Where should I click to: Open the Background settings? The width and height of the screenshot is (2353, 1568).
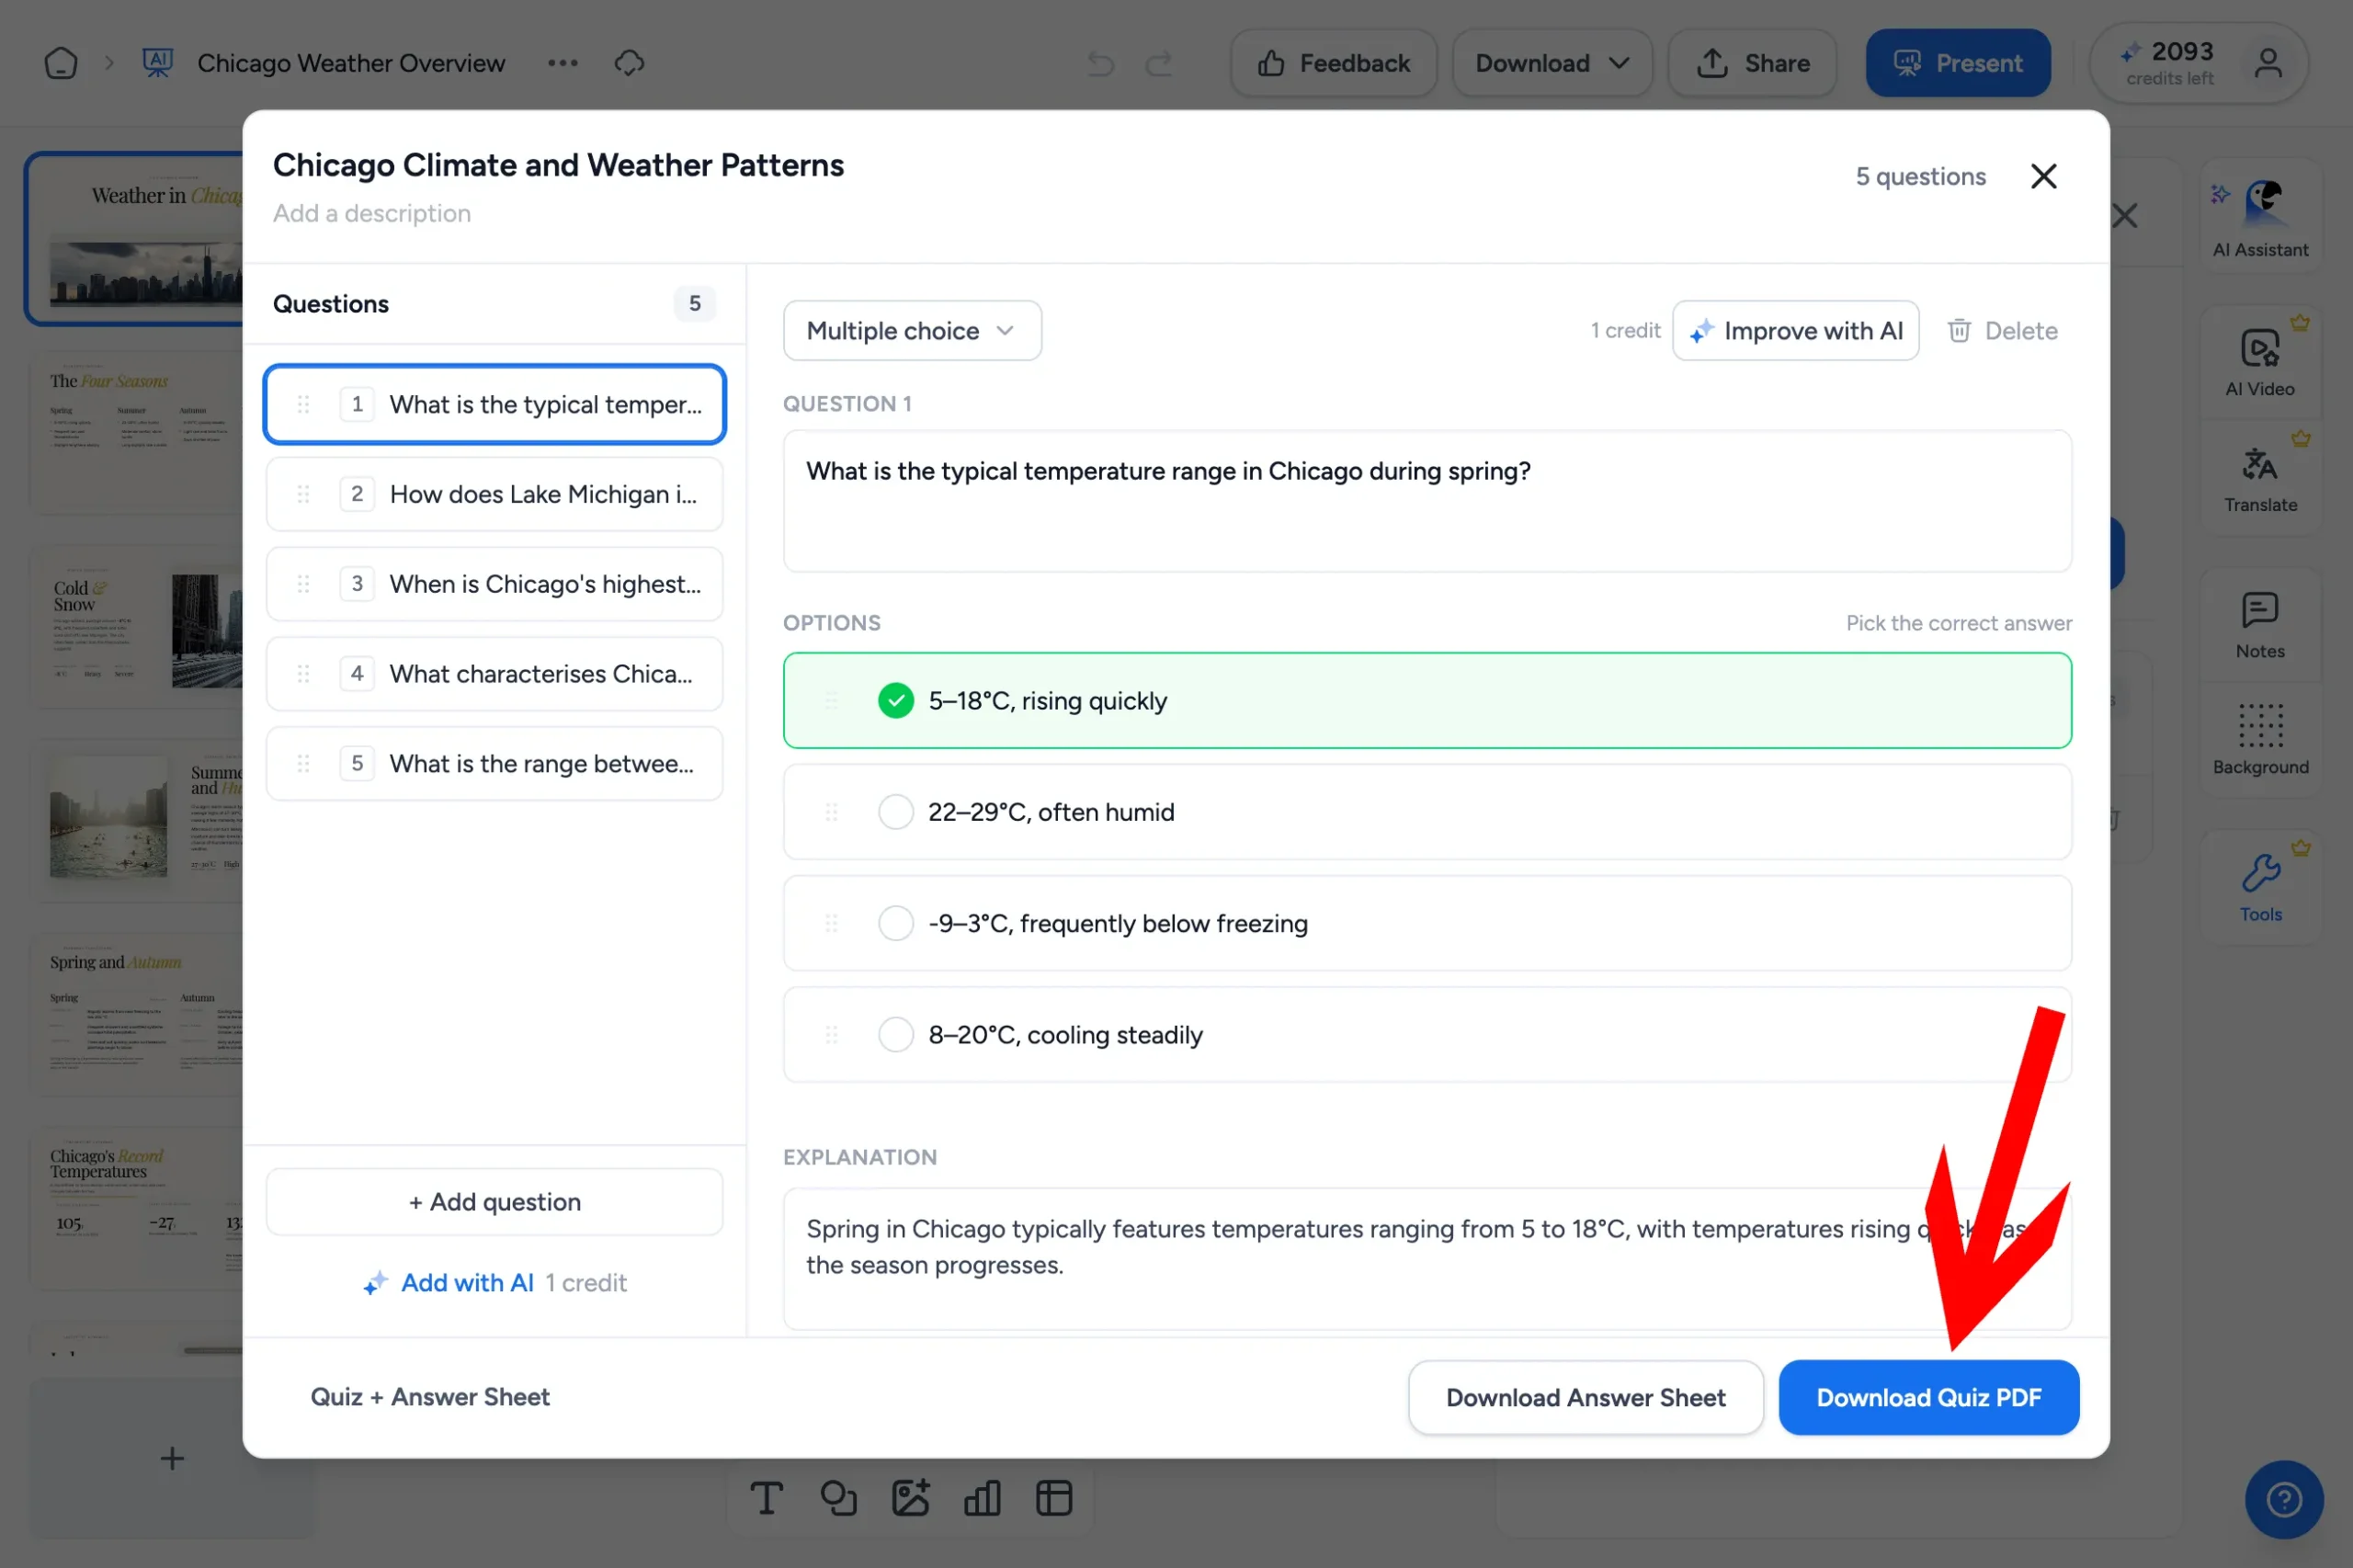pyautogui.click(x=2260, y=740)
